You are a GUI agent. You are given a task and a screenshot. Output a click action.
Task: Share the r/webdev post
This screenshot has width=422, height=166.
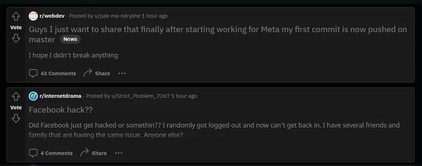[x=97, y=73]
